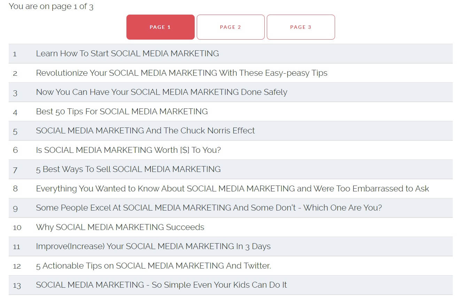Open "Learn How To Start SOCIAL MEDIA MARKETING"
The height and width of the screenshot is (296, 458).
point(127,54)
